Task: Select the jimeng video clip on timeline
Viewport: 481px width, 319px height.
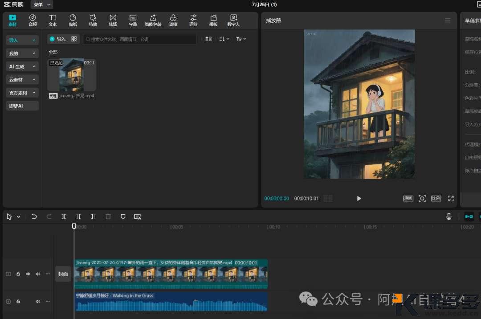Action: click(x=171, y=274)
